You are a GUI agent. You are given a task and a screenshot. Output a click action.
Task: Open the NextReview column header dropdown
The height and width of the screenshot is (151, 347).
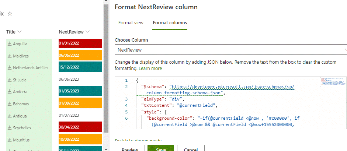88,32
